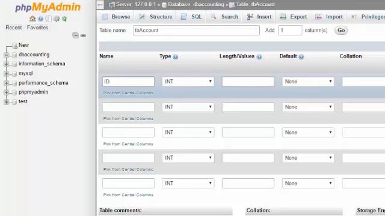Open the settings gear icon in sidebar
This screenshot has height=216, width=385.
(x=57, y=19)
